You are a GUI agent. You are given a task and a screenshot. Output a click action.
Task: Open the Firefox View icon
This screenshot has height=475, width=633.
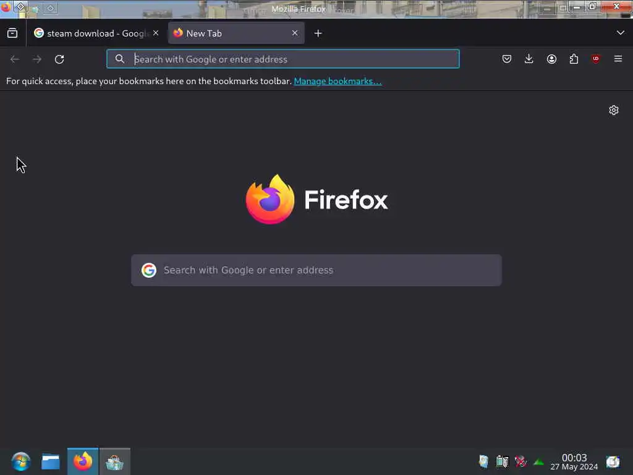coord(12,33)
